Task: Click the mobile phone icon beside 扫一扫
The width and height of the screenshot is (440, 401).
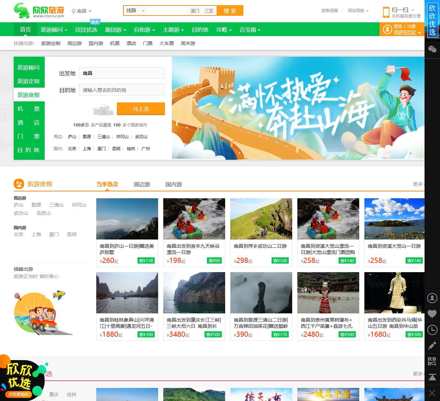Action: pos(386,12)
